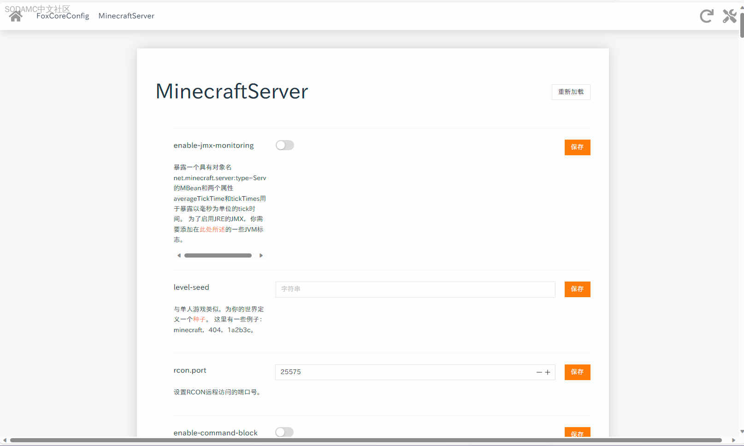Follow the 此处所述 link
This screenshot has height=446, width=744.
click(x=212, y=229)
